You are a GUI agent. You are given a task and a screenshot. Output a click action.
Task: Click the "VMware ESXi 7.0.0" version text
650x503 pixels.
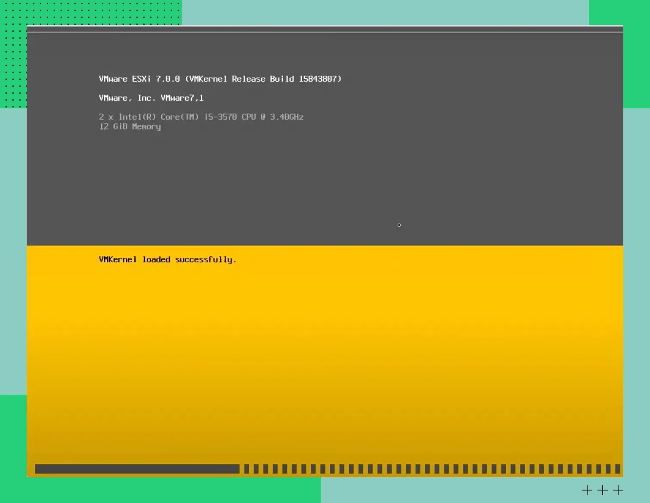[x=139, y=79]
